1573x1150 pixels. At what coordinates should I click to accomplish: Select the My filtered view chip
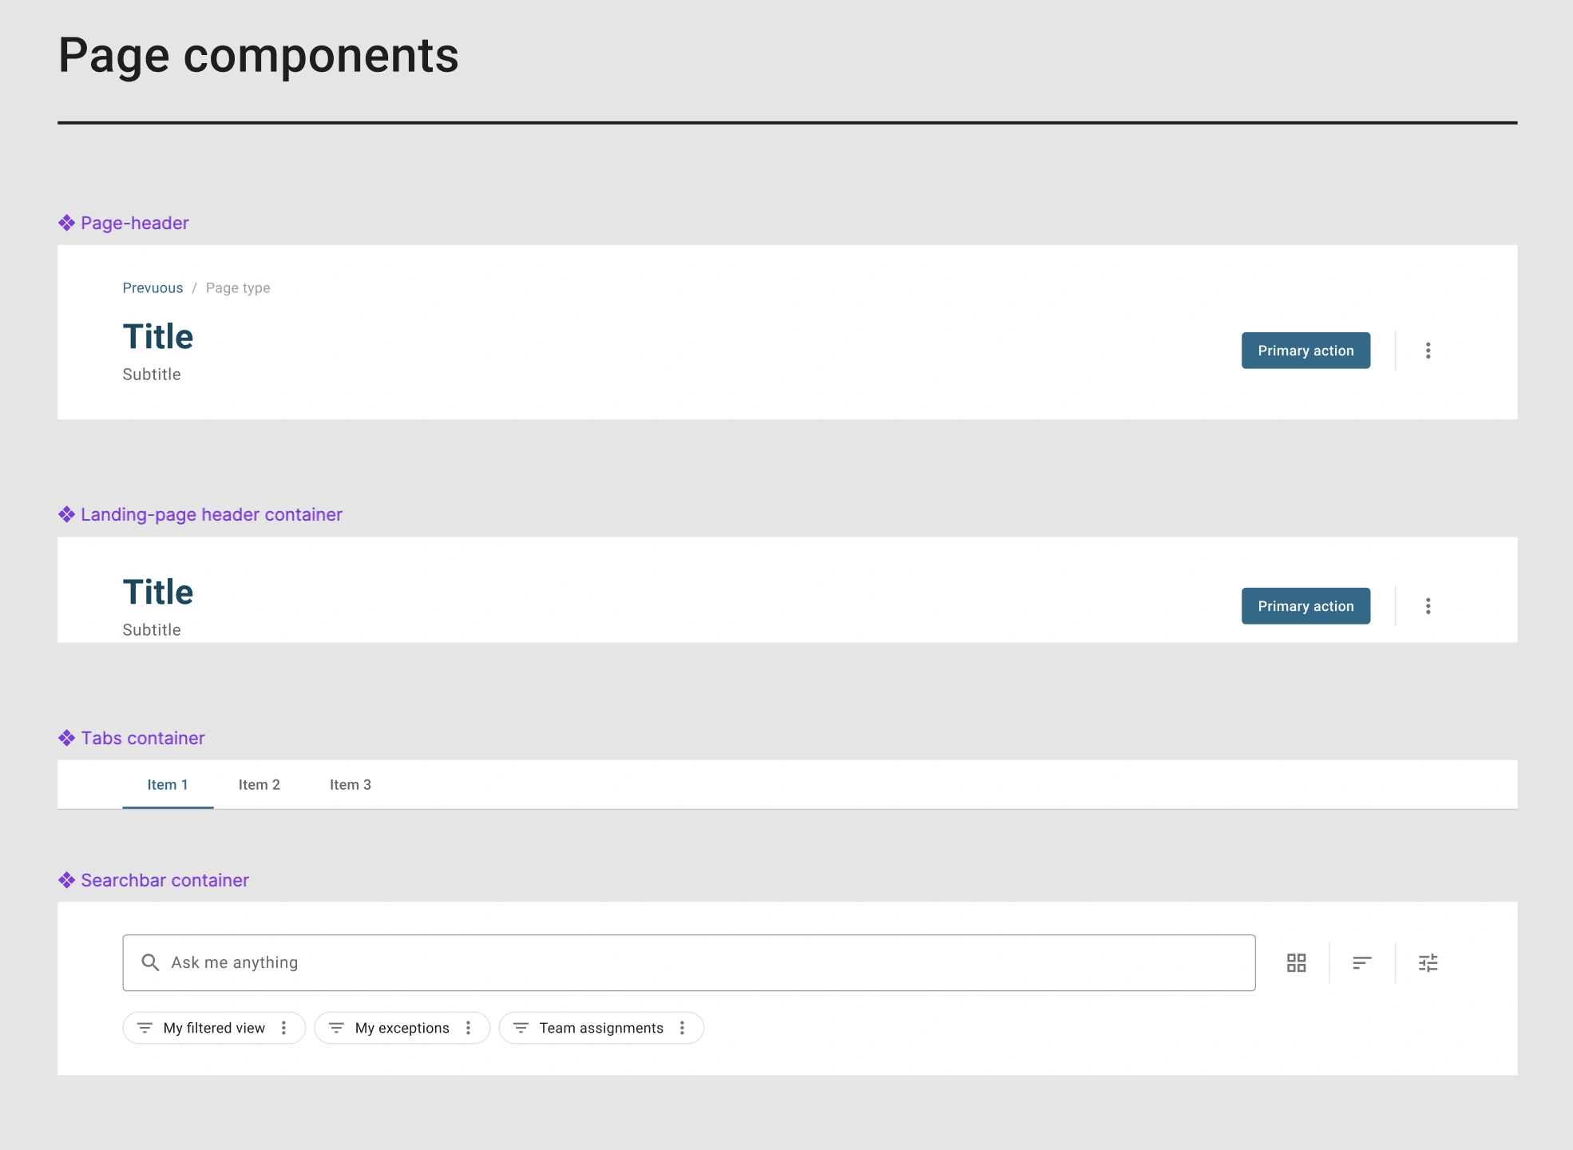(x=214, y=1028)
